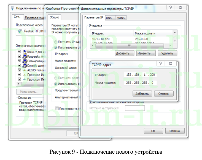
Task: Toggle Автоматическое назначение метрики checkbox
Action: pos(90,102)
